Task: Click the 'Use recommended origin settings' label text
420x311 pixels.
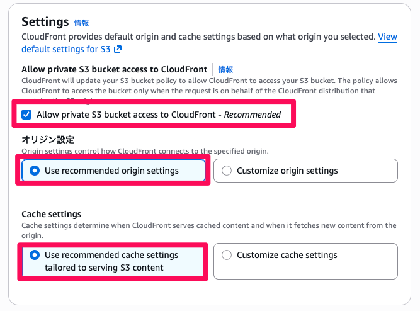Action: click(x=111, y=171)
